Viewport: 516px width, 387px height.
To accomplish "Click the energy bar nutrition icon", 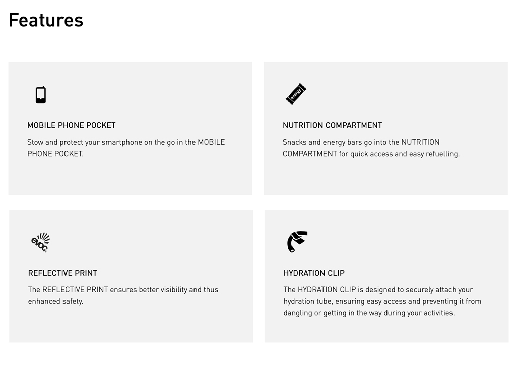I will coord(296,94).
